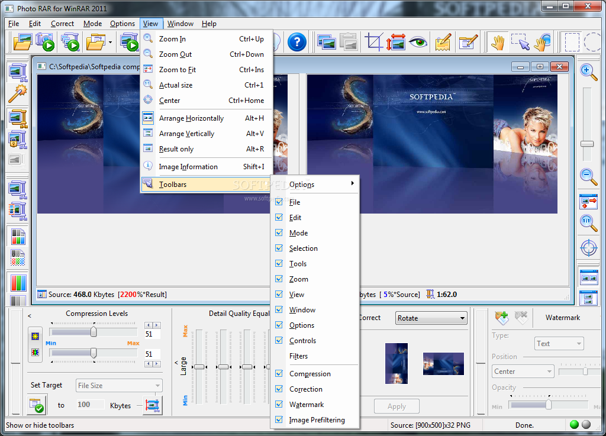The height and width of the screenshot is (436, 606).
Task: Click the blue Help question mark icon
Action: pos(297,42)
